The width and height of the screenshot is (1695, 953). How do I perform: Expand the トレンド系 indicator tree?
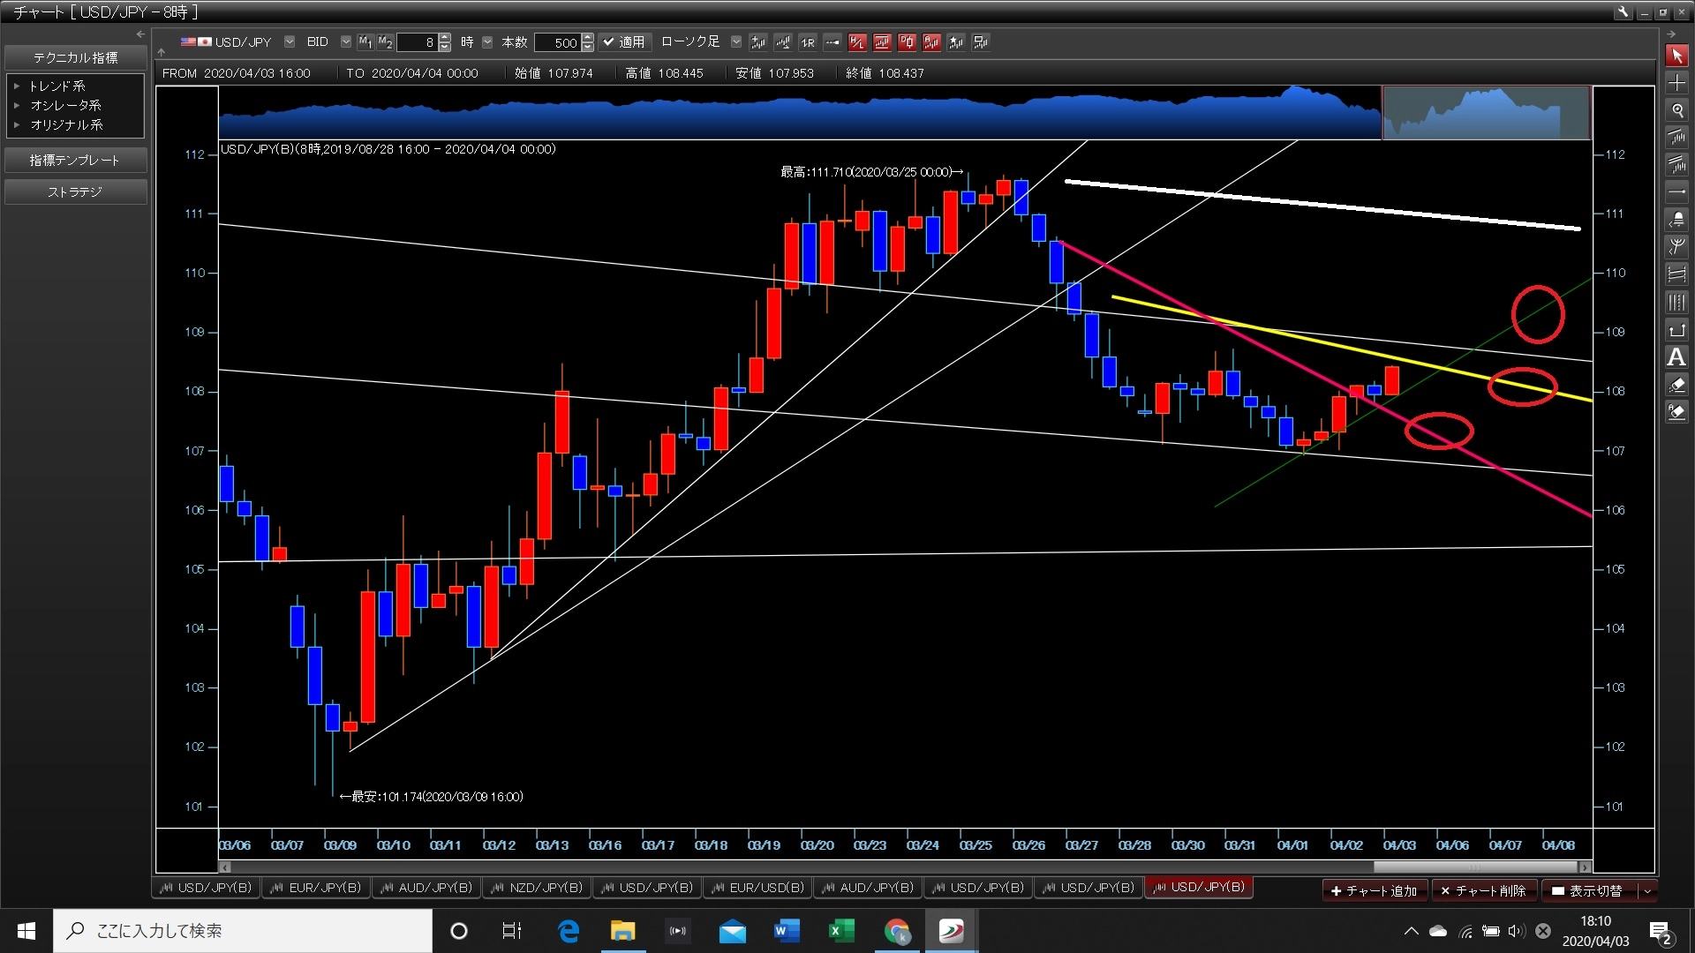click(17, 86)
